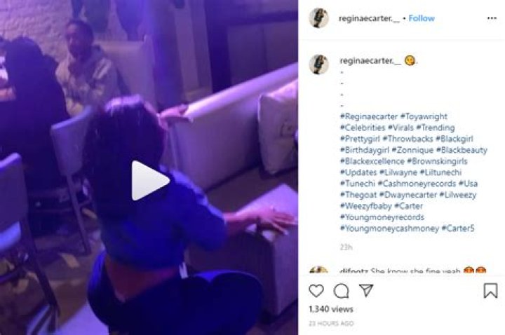Viewport: 505px width, 335px height.
Task: Share post via paper plane icon
Action: click(x=366, y=290)
